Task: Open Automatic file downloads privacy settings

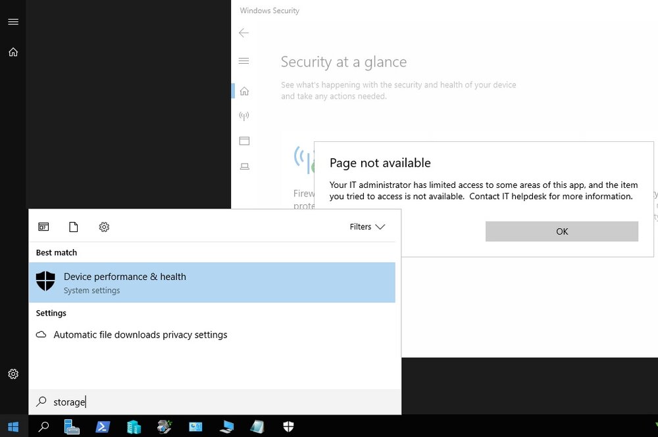Action: 212,334
